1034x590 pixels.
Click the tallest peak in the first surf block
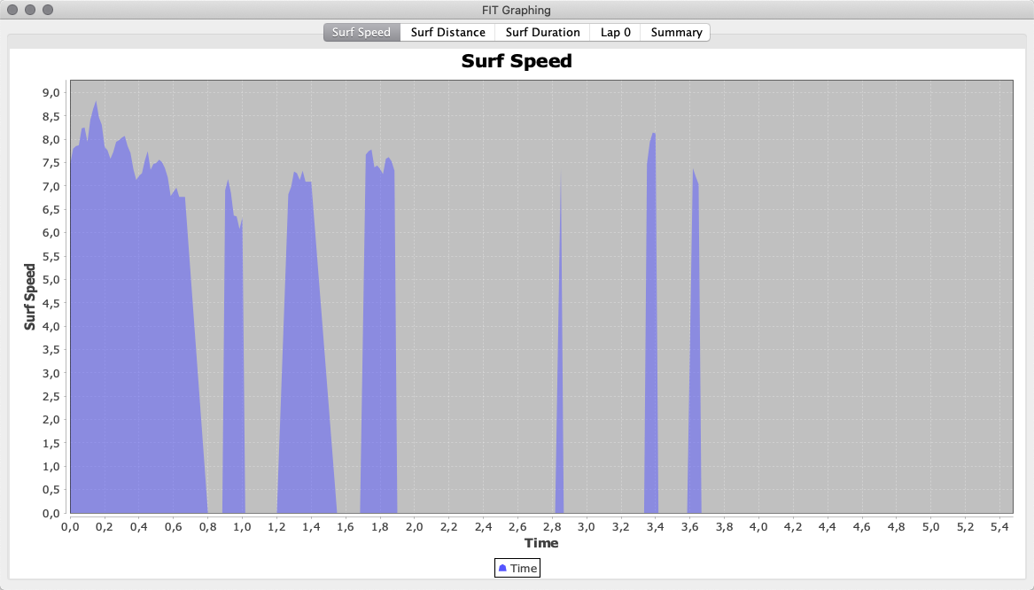[96, 105]
